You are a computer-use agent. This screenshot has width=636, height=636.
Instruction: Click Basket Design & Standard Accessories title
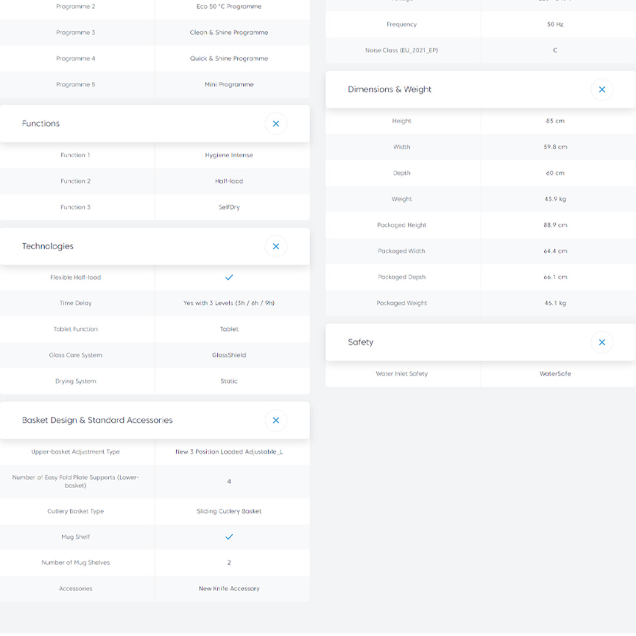click(x=97, y=420)
